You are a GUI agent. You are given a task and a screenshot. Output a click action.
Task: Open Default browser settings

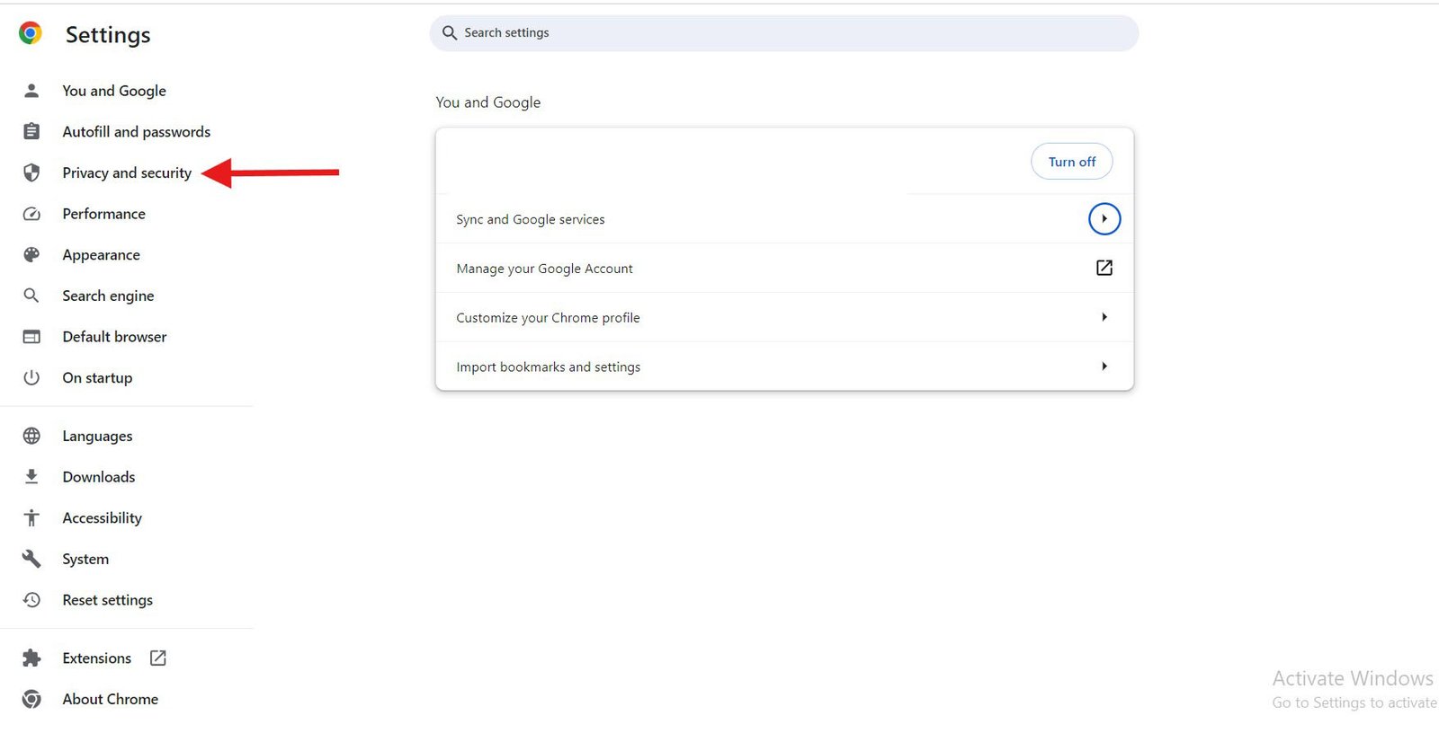click(x=115, y=337)
